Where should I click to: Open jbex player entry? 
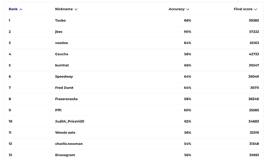pos(134,32)
